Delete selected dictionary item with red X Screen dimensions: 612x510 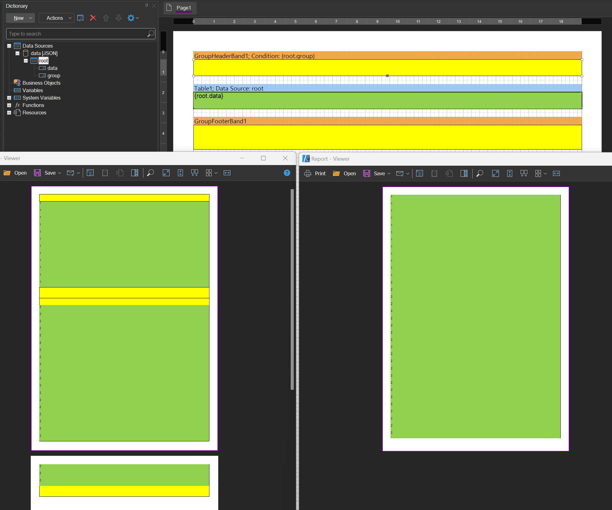tap(93, 18)
